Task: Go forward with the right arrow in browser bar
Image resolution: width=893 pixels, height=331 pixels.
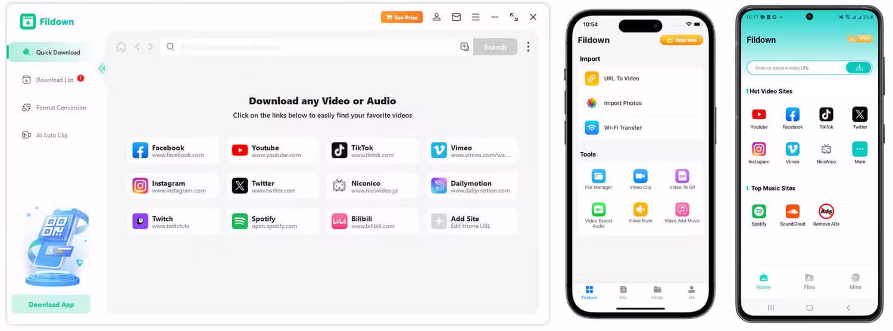Action: click(151, 46)
